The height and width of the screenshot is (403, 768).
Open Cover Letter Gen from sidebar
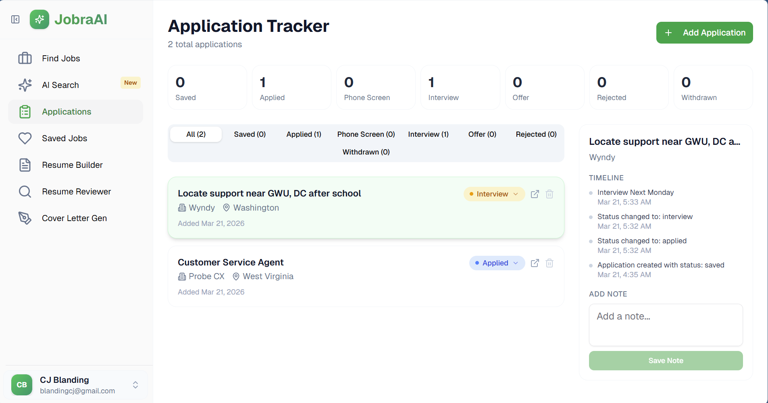tap(76, 218)
